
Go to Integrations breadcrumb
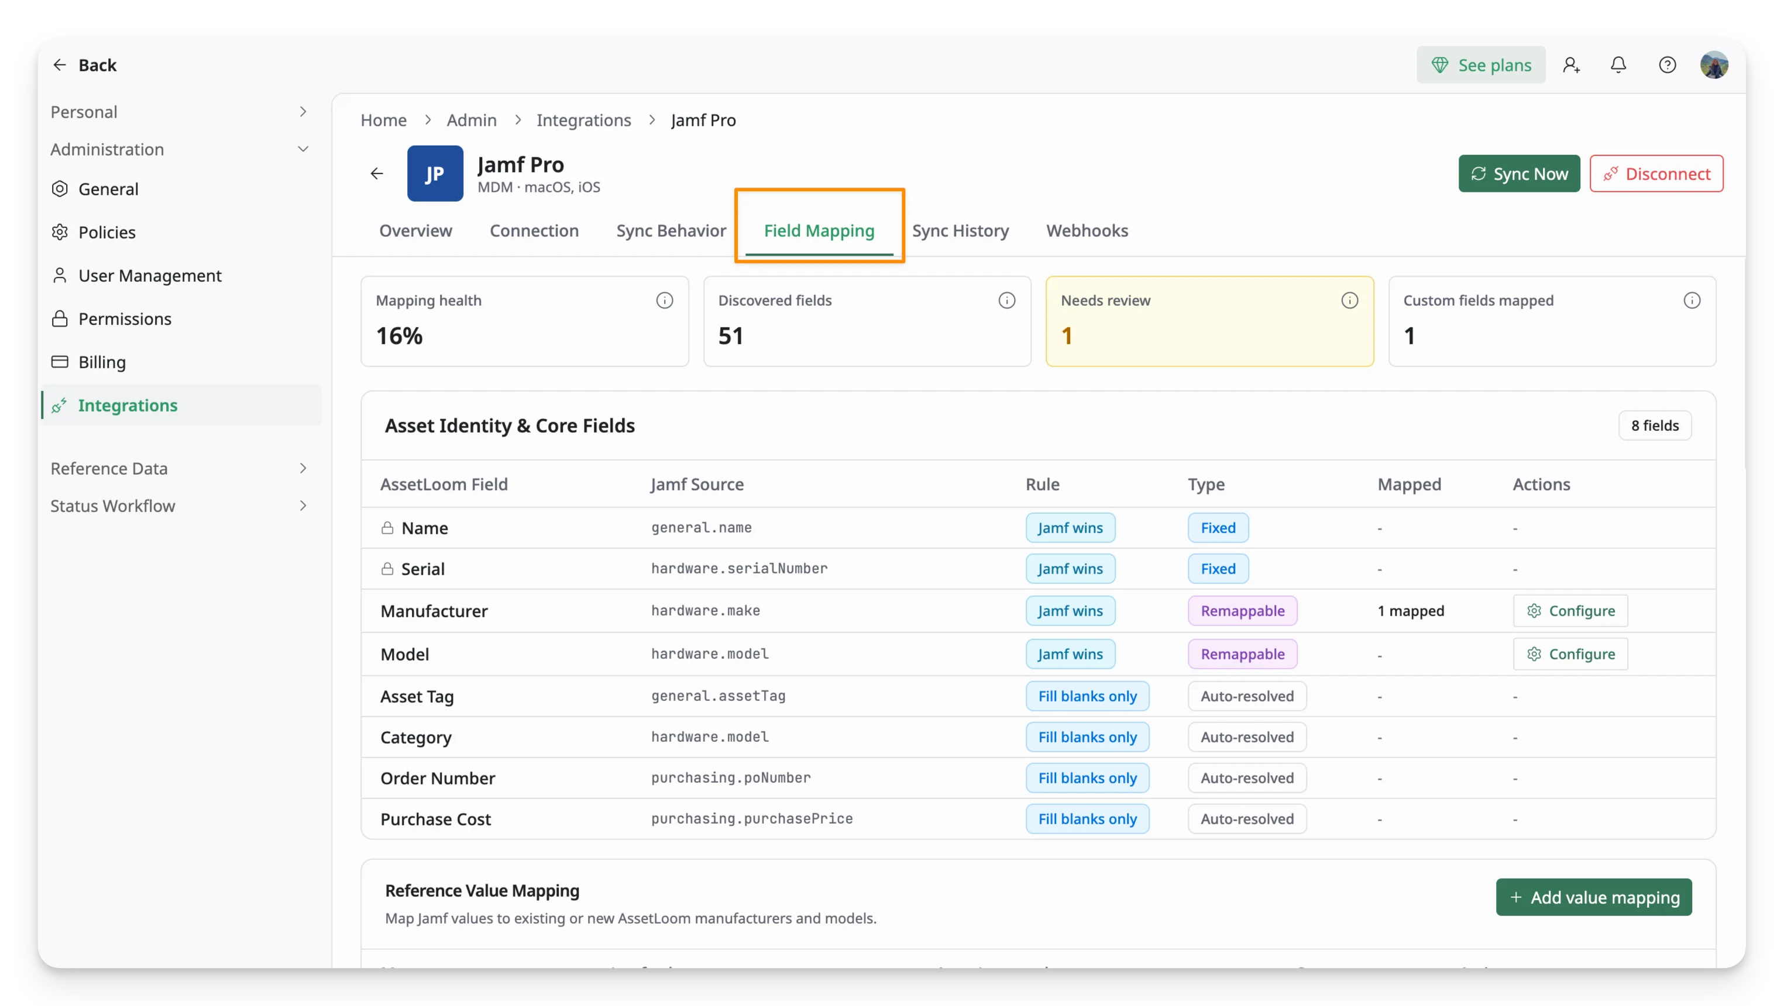click(584, 120)
